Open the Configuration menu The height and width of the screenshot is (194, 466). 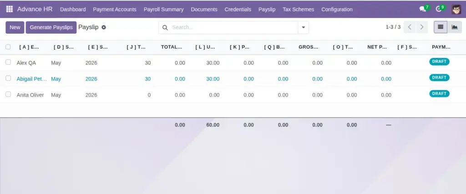coord(337,9)
